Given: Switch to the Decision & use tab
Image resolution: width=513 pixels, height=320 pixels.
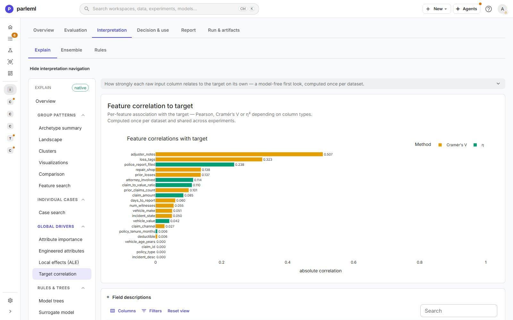Looking at the screenshot, I should pos(153,30).
